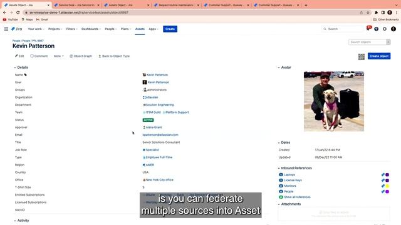The height and width of the screenshot is (225, 401).
Task: Click the yellow swatch in Monitors row
Action: 387,186
